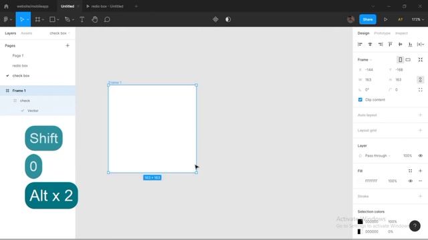Open Move tool dropdown arrow
The image size is (428, 240).
click(28, 19)
